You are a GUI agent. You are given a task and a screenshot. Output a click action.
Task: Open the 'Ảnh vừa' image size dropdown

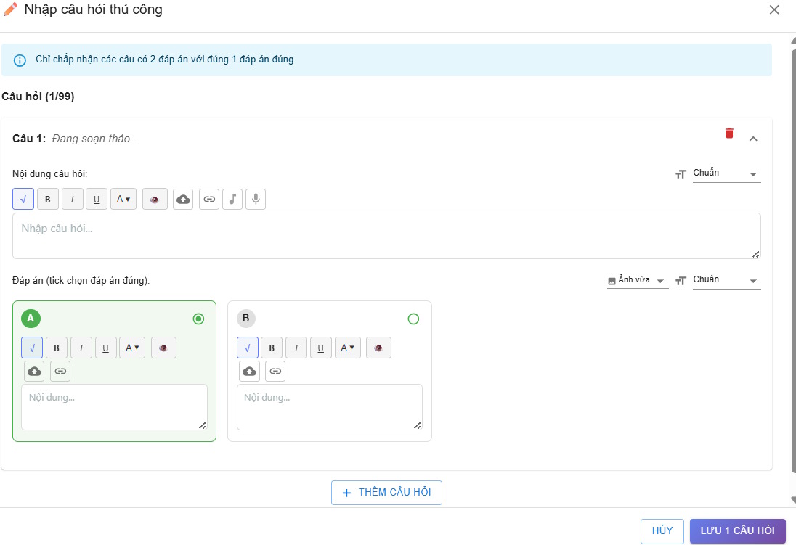(x=637, y=280)
